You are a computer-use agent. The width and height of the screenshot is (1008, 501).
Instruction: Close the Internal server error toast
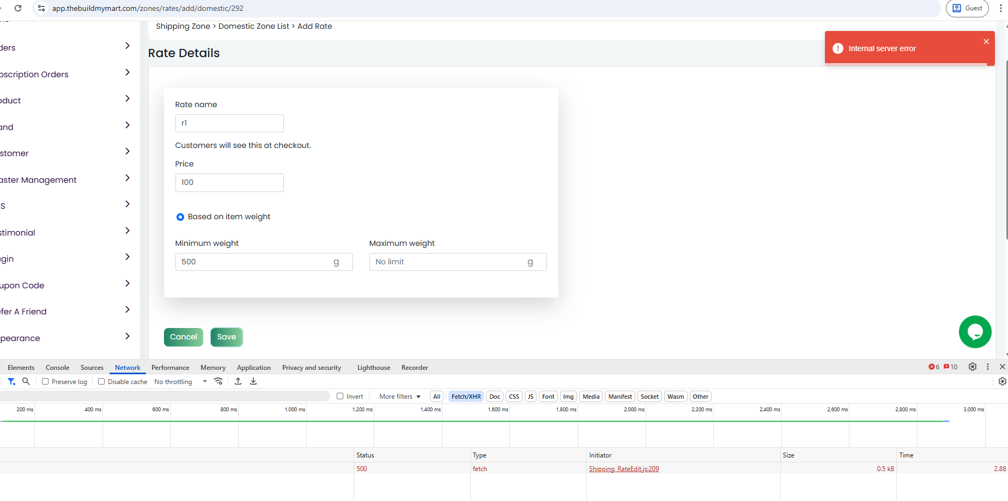pos(986,41)
